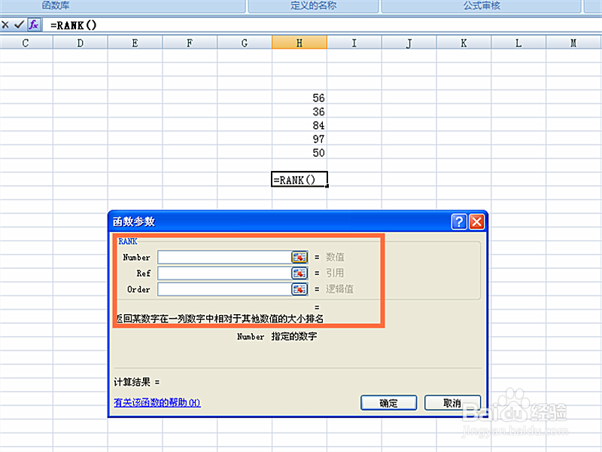602x452 pixels.
Task: Click the 确定 OK button
Action: tap(388, 403)
